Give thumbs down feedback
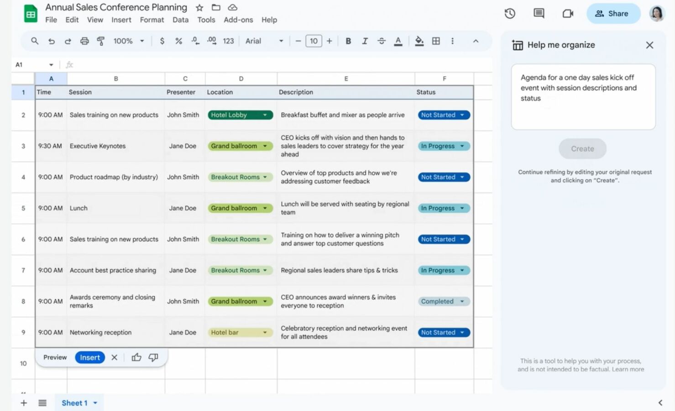675x411 pixels. 153,358
